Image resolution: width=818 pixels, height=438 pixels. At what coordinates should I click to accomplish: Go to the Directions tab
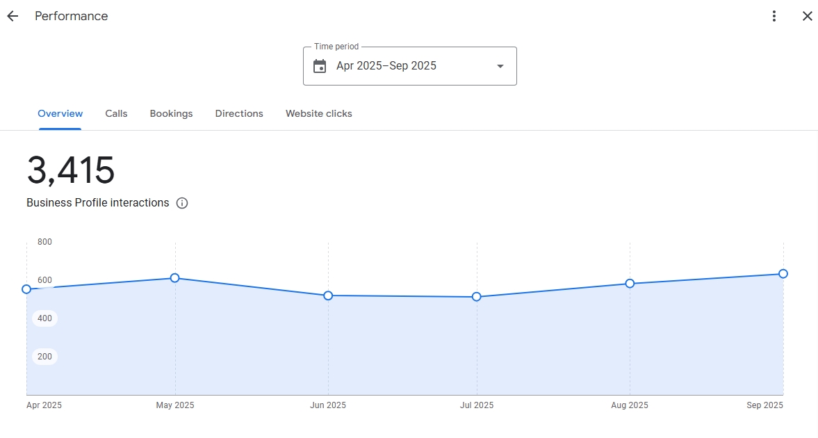239,113
